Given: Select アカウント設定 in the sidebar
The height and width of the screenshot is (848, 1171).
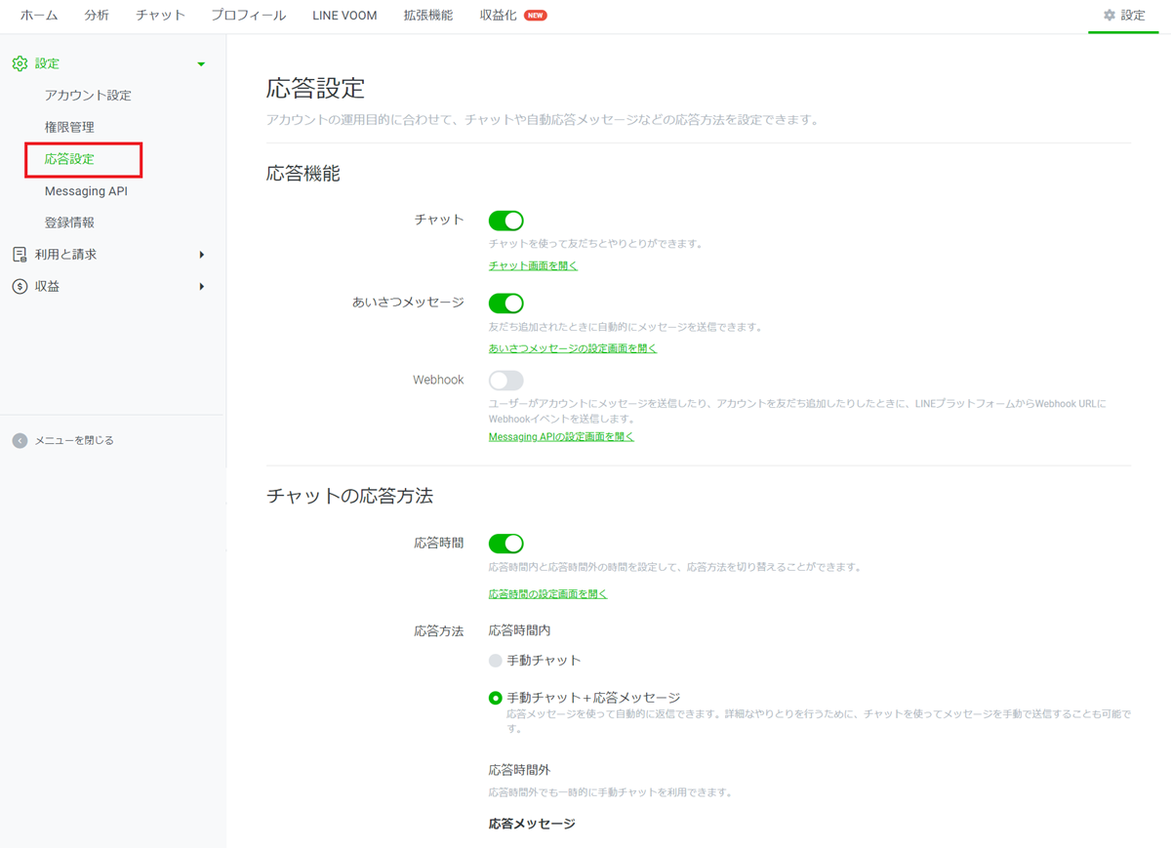Looking at the screenshot, I should (88, 96).
